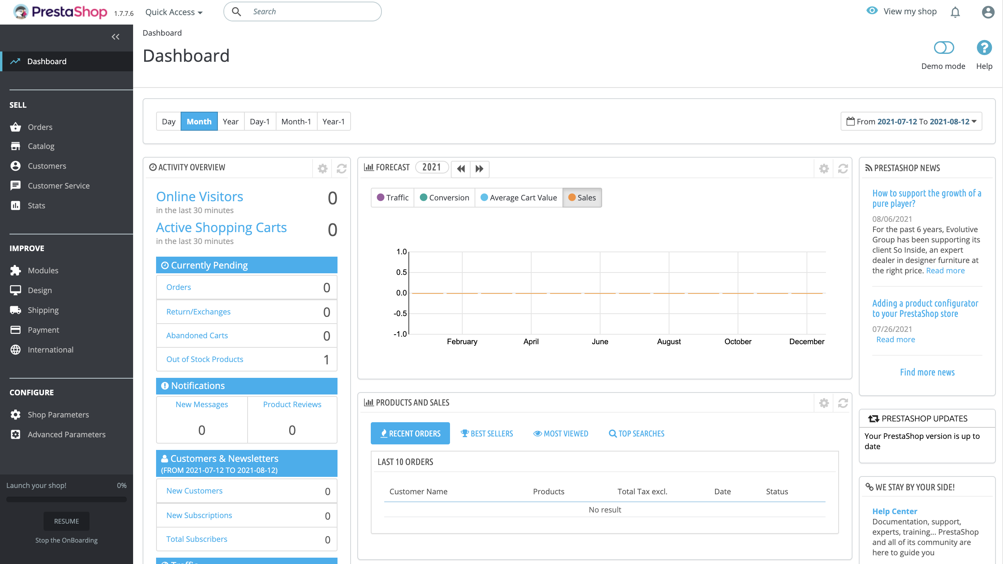Go to previous forecast year
This screenshot has height=564, width=1003.
[461, 169]
